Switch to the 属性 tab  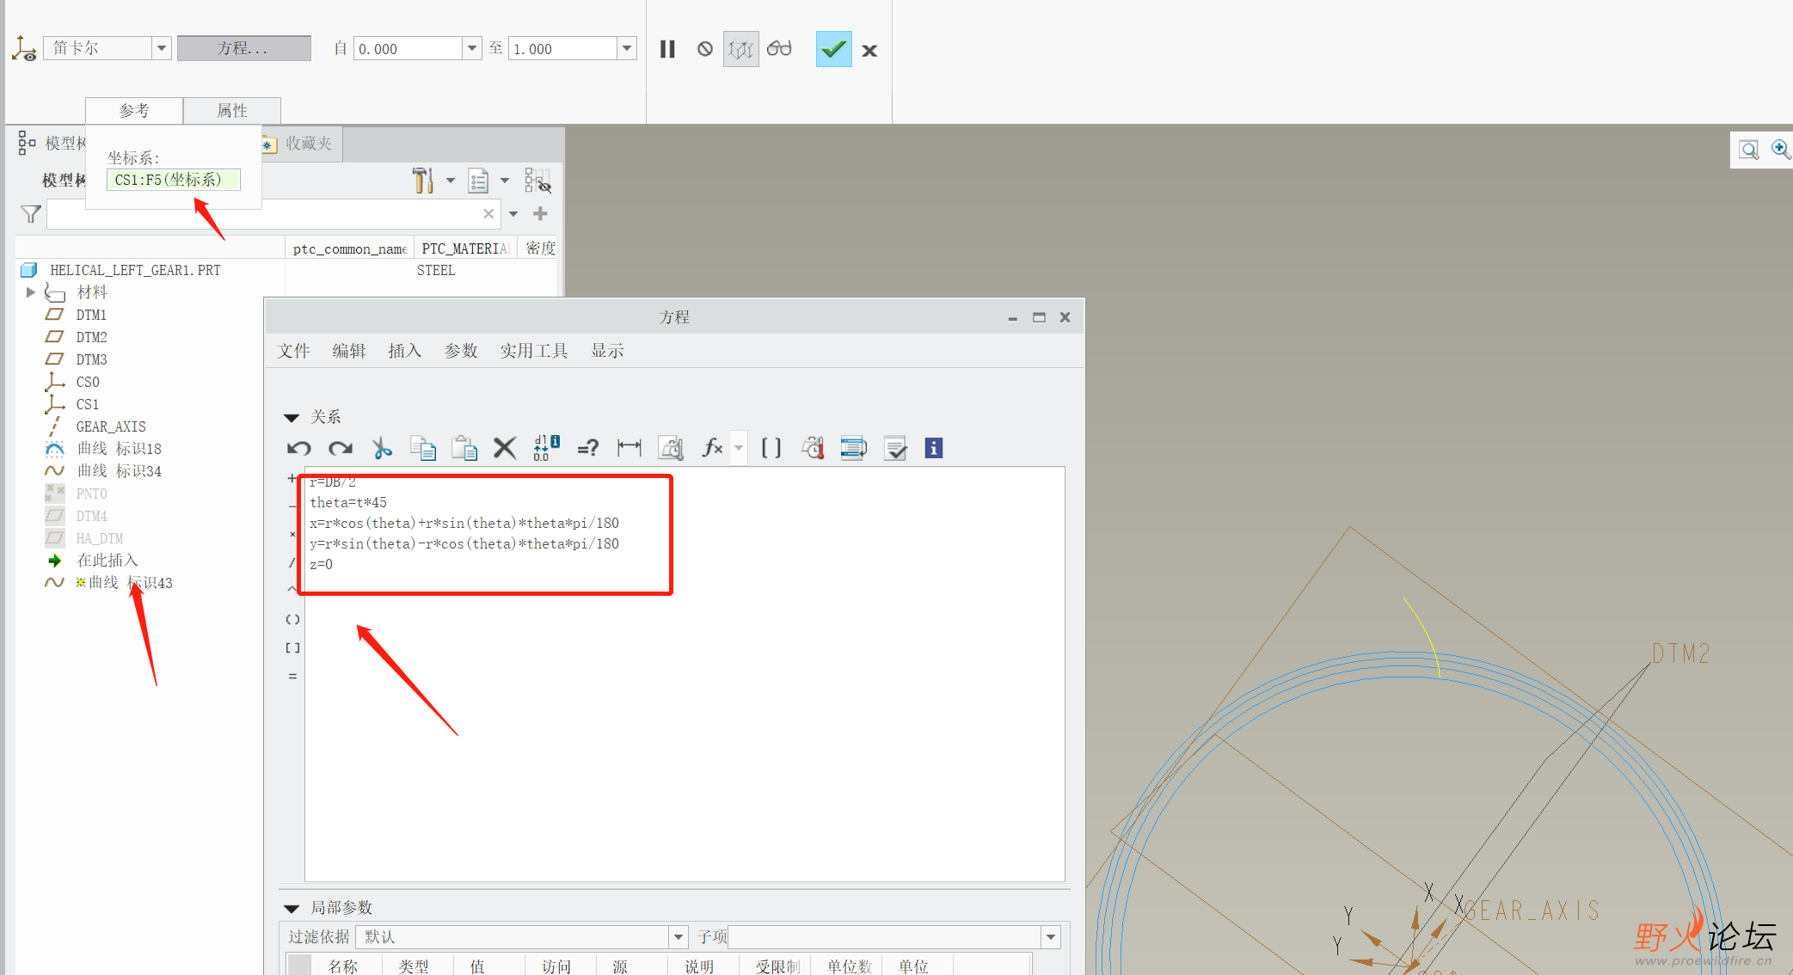(x=232, y=111)
